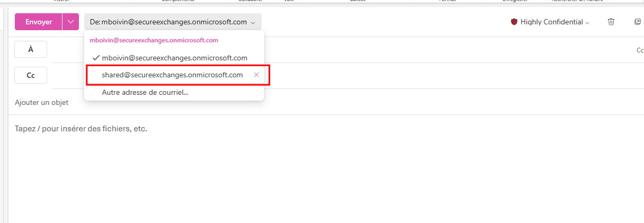644x223 pixels.
Task: Choose shared@secureexchanges.onmicrosoft.com as sender
Action: [x=172, y=75]
